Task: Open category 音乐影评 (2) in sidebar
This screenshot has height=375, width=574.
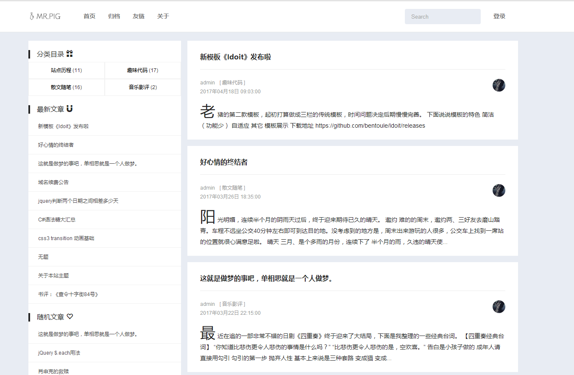Action: point(143,87)
